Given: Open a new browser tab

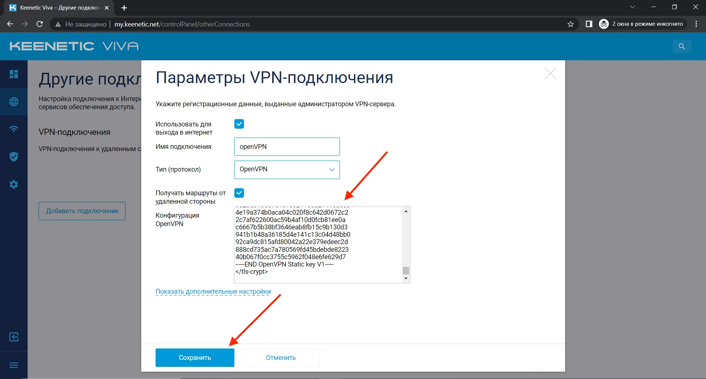Looking at the screenshot, I should 124,8.
